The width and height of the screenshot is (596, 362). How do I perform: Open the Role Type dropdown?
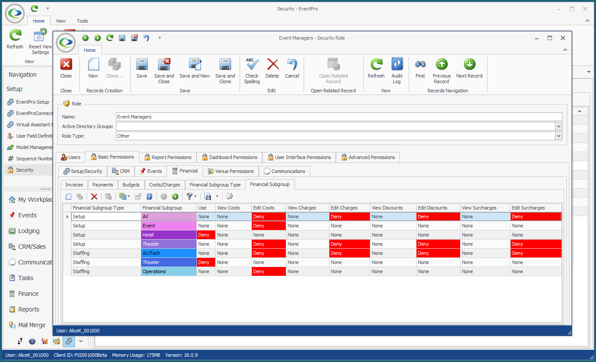[559, 136]
